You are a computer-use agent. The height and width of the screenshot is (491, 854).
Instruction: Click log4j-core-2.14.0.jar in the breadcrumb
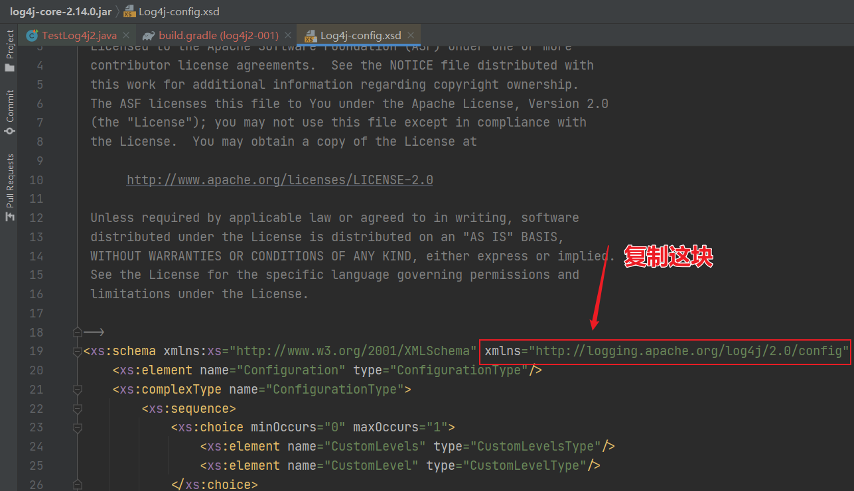click(x=51, y=12)
